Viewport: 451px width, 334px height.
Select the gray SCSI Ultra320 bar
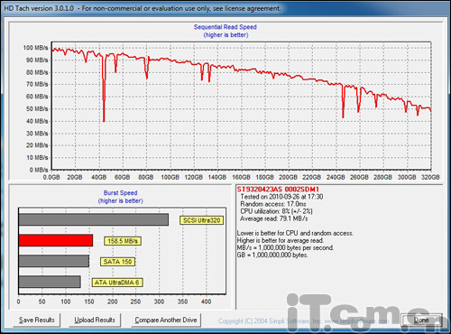point(94,219)
